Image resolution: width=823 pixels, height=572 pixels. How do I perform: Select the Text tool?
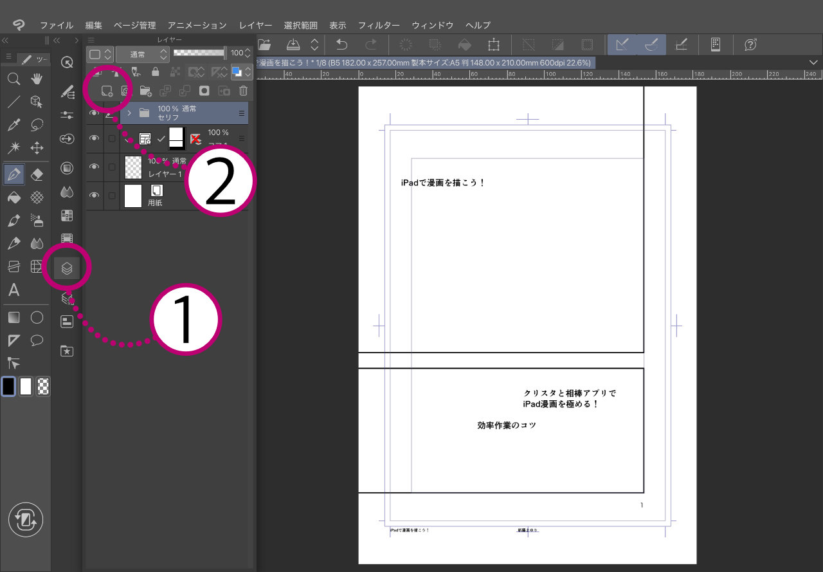pyautogui.click(x=14, y=290)
